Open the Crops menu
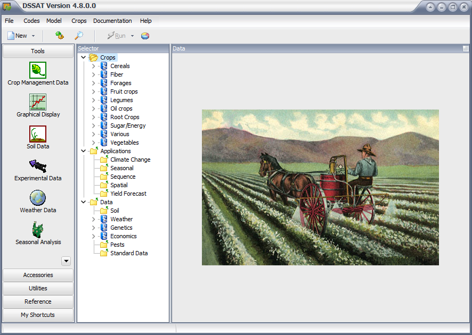 point(79,21)
